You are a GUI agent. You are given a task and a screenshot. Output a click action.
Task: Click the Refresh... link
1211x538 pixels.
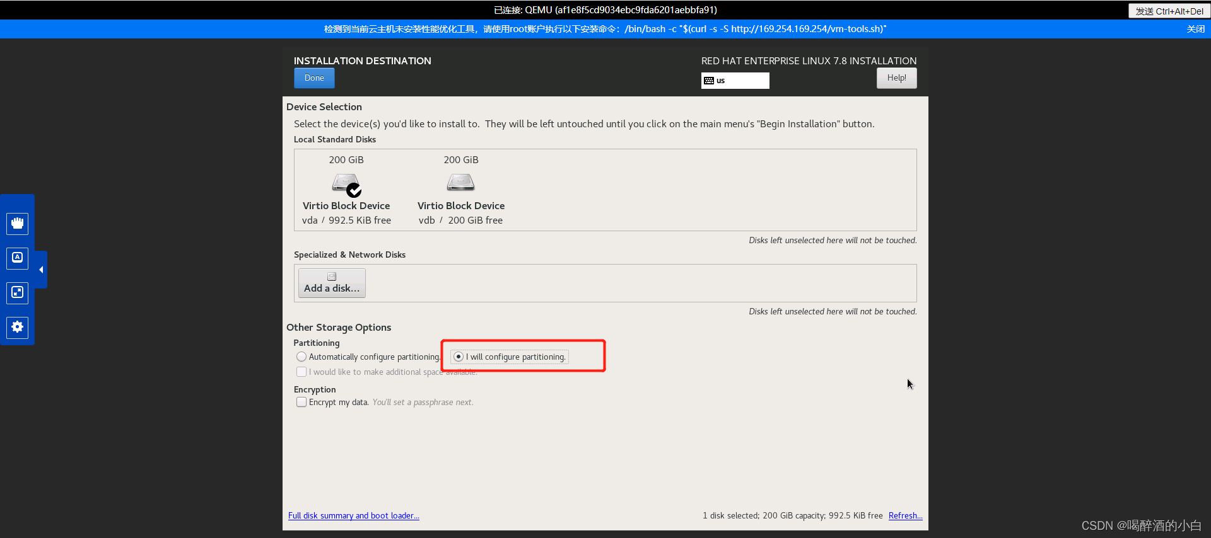[905, 515]
